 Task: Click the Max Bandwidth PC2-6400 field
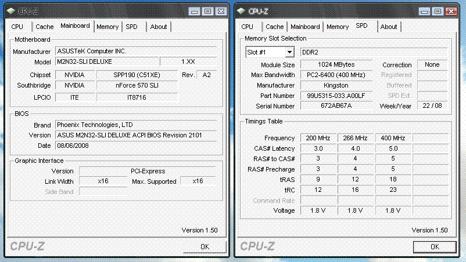tap(336, 75)
